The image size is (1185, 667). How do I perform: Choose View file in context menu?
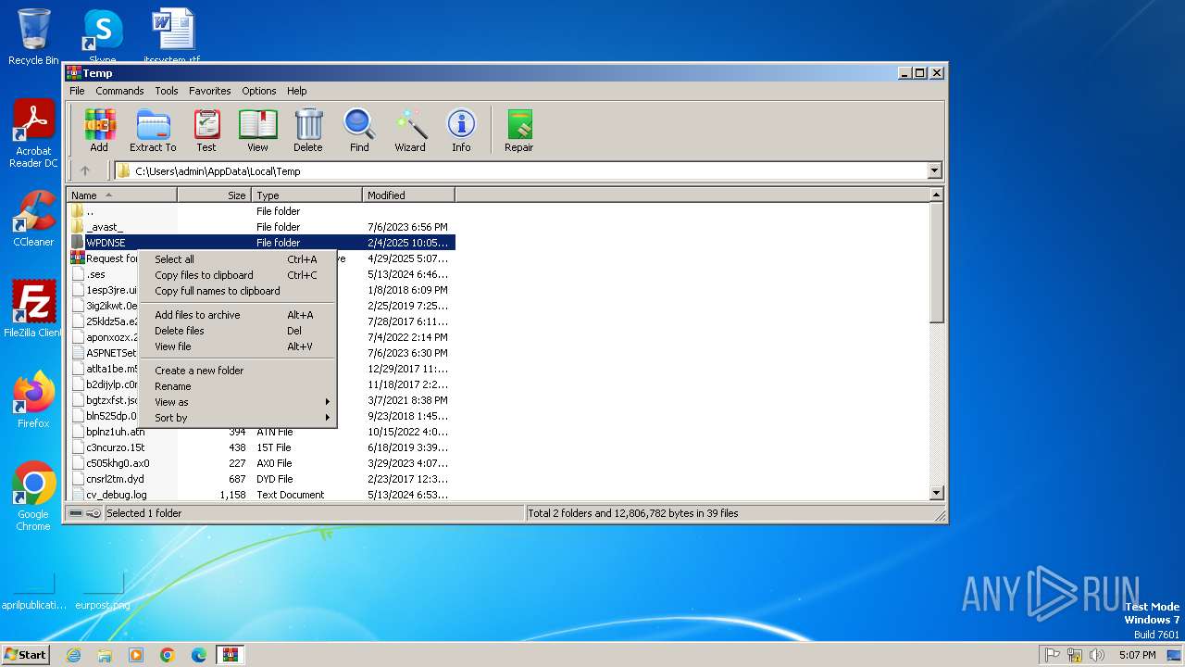pyautogui.click(x=237, y=346)
